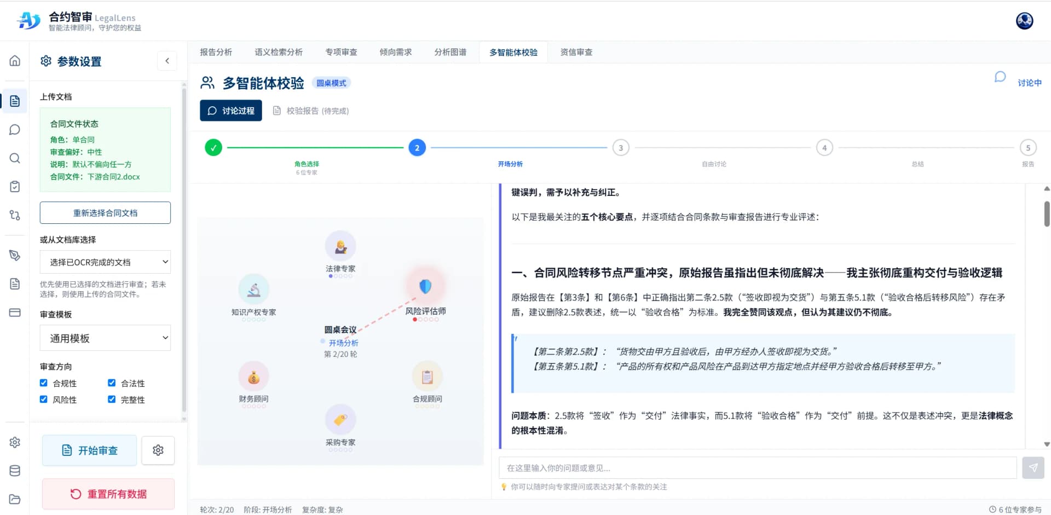Select the document review sidebar icon
Viewport: 1051px width, 515px height.
click(x=15, y=101)
